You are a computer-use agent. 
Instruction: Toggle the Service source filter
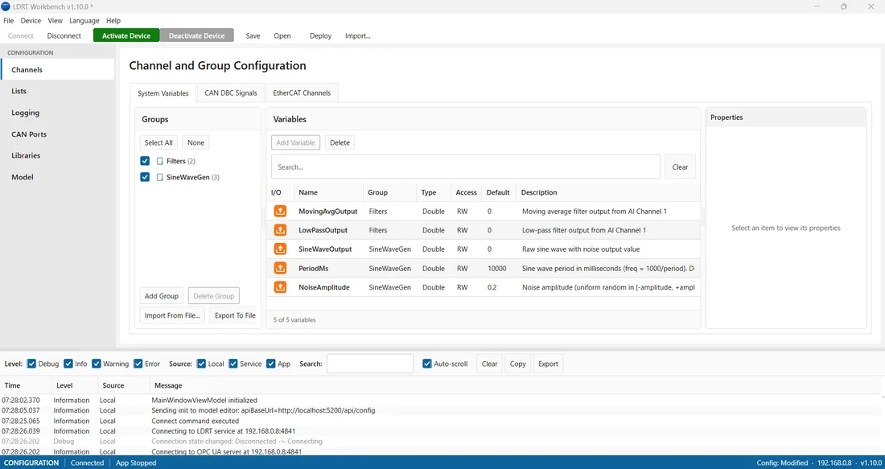pyautogui.click(x=233, y=364)
